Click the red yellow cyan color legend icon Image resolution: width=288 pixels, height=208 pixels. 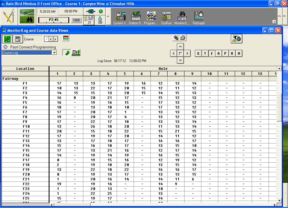[x=66, y=38]
